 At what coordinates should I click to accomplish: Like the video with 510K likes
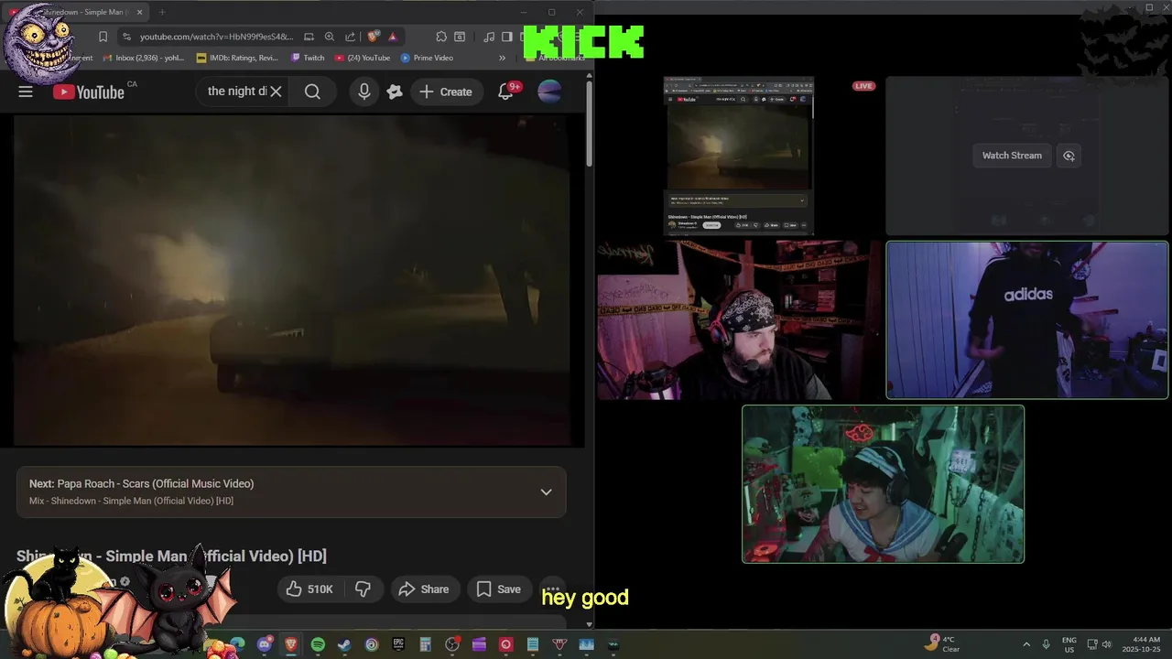(x=309, y=589)
